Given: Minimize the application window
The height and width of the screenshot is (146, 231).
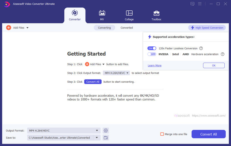Looking at the screenshot, I should pyautogui.click(x=211, y=4).
